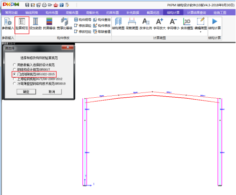
Task: Run 结构计算 with the blue play icon
Action: pyautogui.click(x=215, y=24)
